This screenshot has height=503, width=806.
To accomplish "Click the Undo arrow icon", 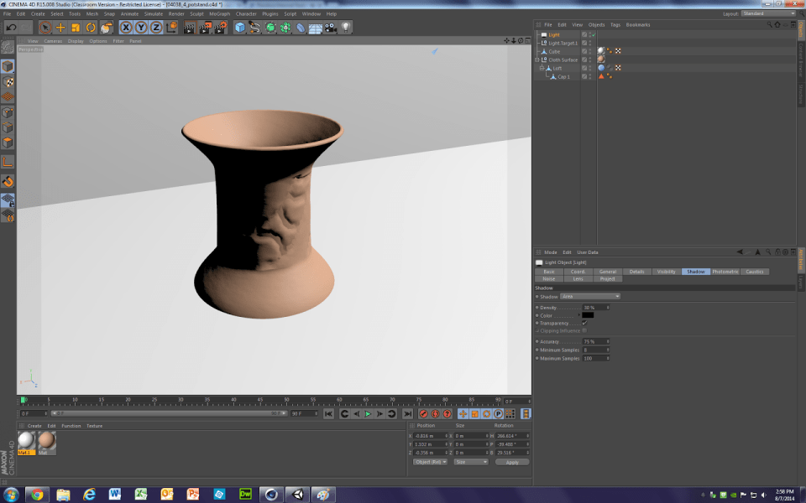I will click(11, 28).
